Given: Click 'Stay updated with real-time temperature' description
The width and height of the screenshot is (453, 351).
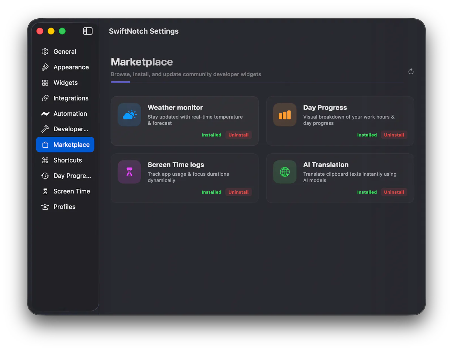Looking at the screenshot, I should click(x=195, y=120).
